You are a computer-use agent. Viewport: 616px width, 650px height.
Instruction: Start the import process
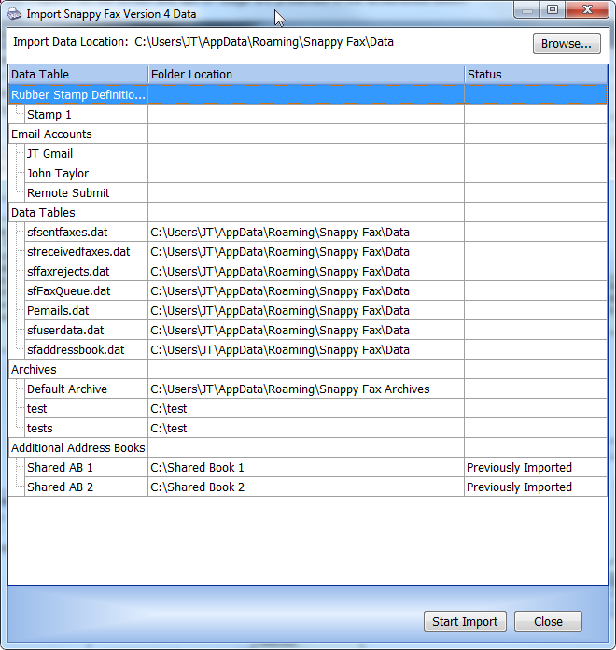(x=465, y=621)
